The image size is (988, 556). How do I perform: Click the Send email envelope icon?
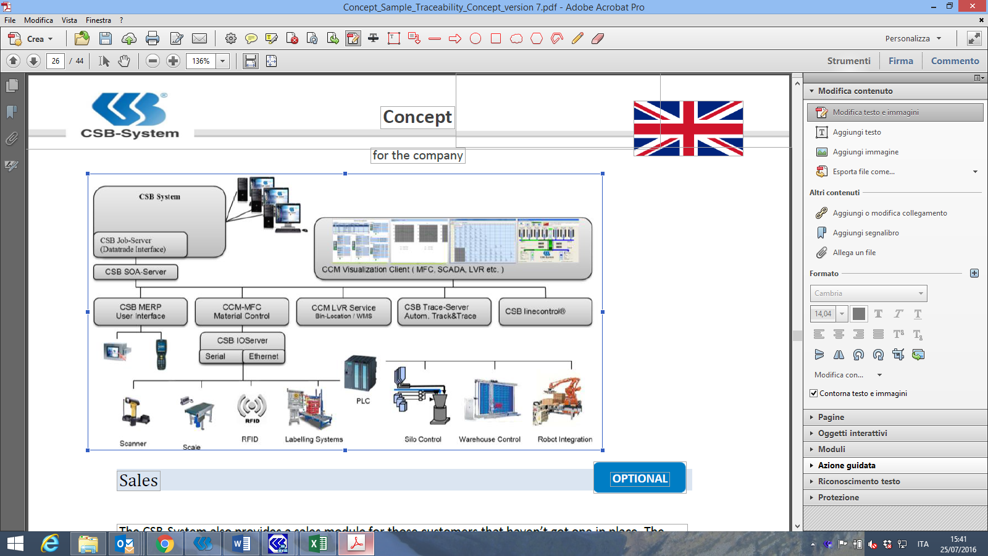(199, 38)
